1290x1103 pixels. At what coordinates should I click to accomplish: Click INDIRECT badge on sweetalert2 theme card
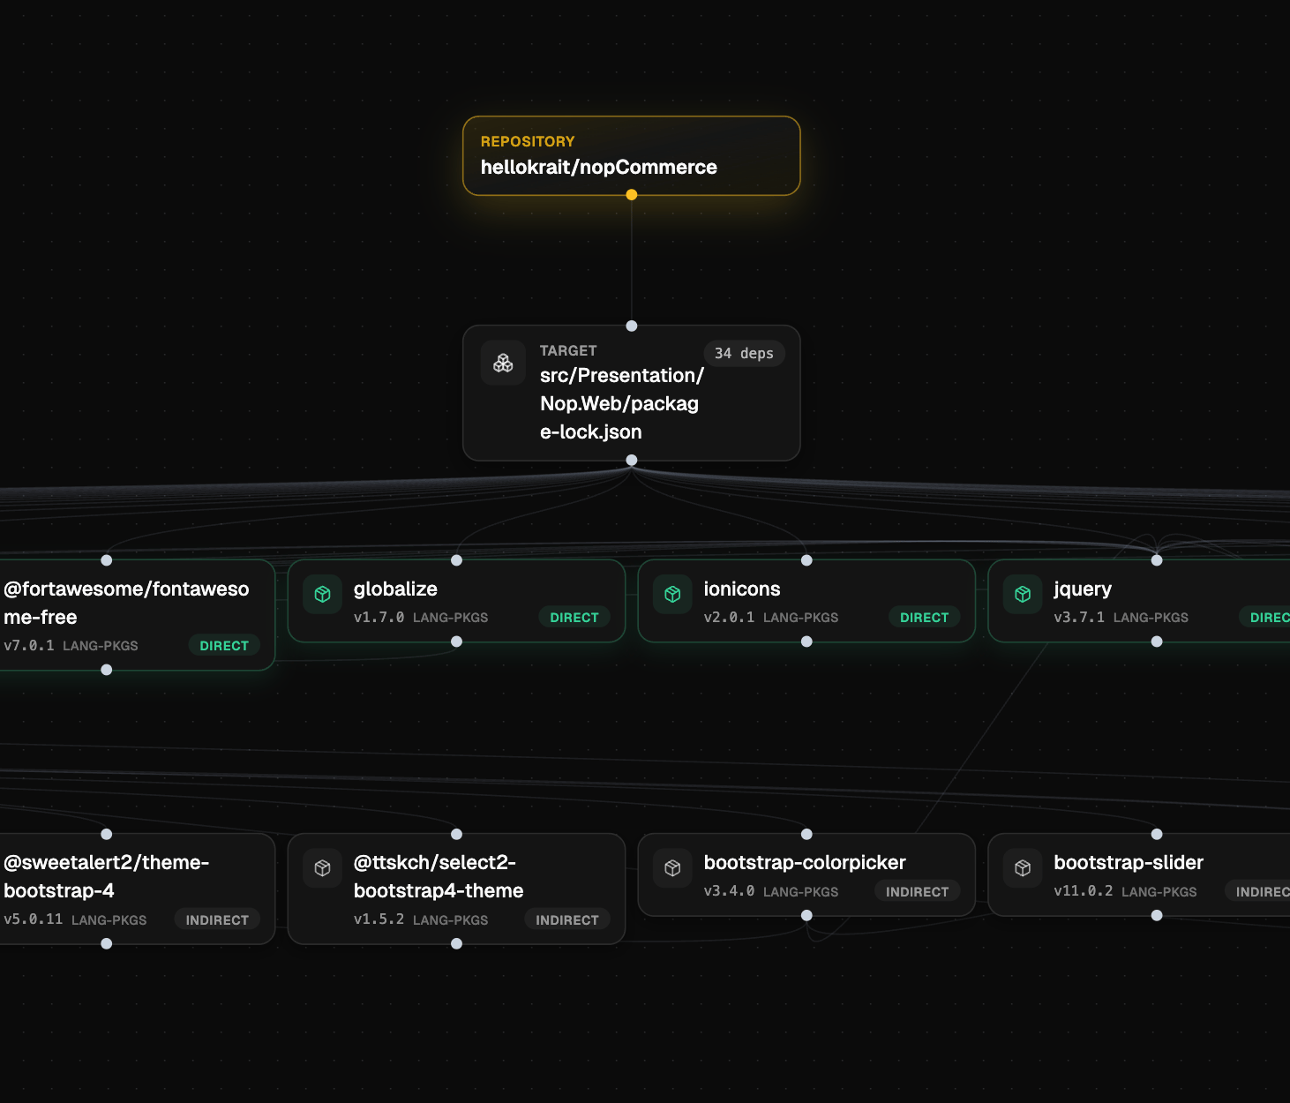pyautogui.click(x=217, y=920)
